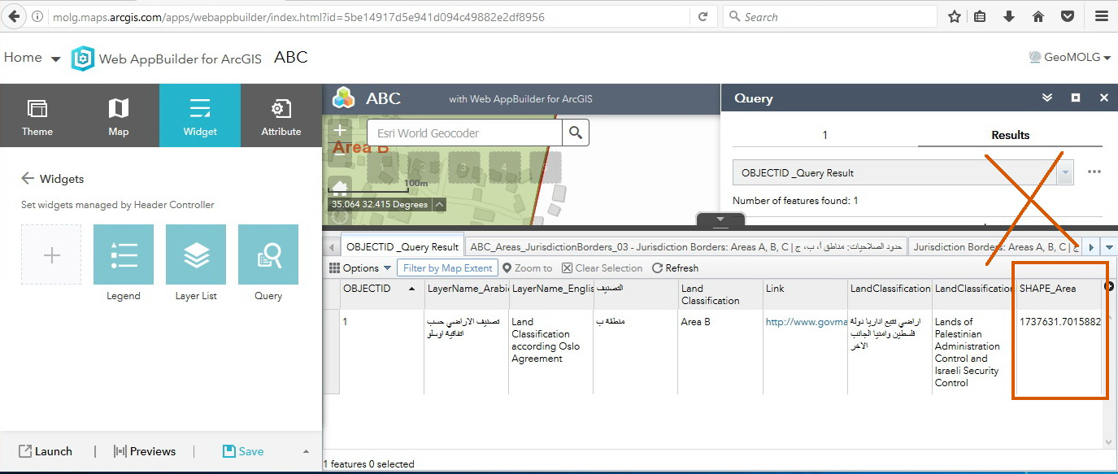Open the Home dropdown menu
The width and height of the screenshot is (1118, 474).
[x=33, y=58]
